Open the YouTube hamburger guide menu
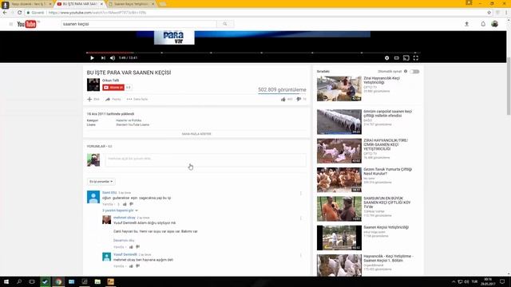Viewport: 511px width, 287px height. (10, 24)
